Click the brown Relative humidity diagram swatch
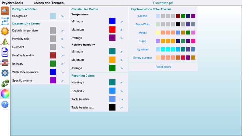This screenshot has width=242, height=136. point(53,55)
